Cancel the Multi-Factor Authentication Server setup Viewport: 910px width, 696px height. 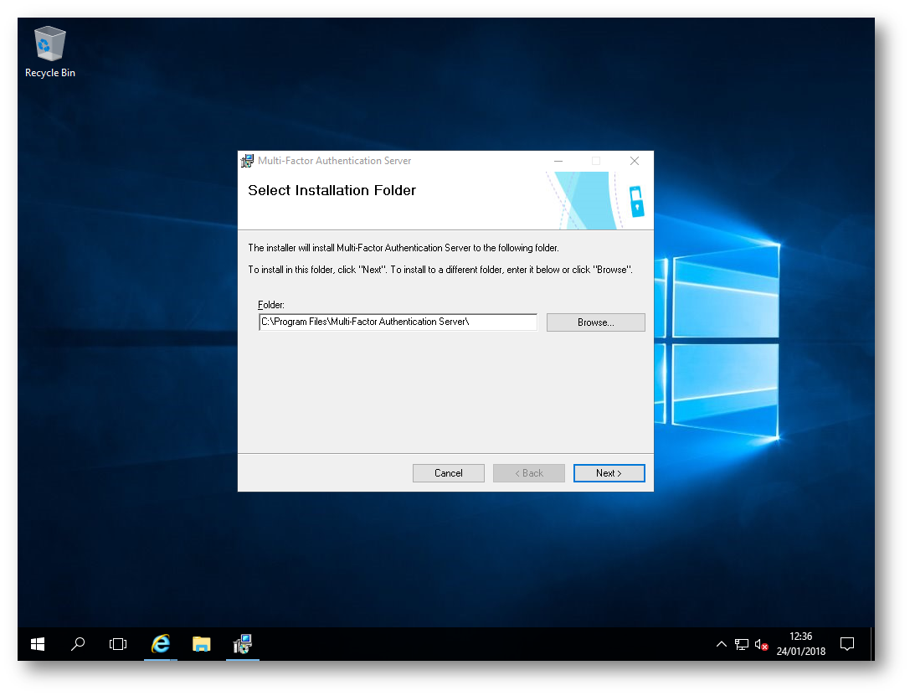pyautogui.click(x=448, y=473)
